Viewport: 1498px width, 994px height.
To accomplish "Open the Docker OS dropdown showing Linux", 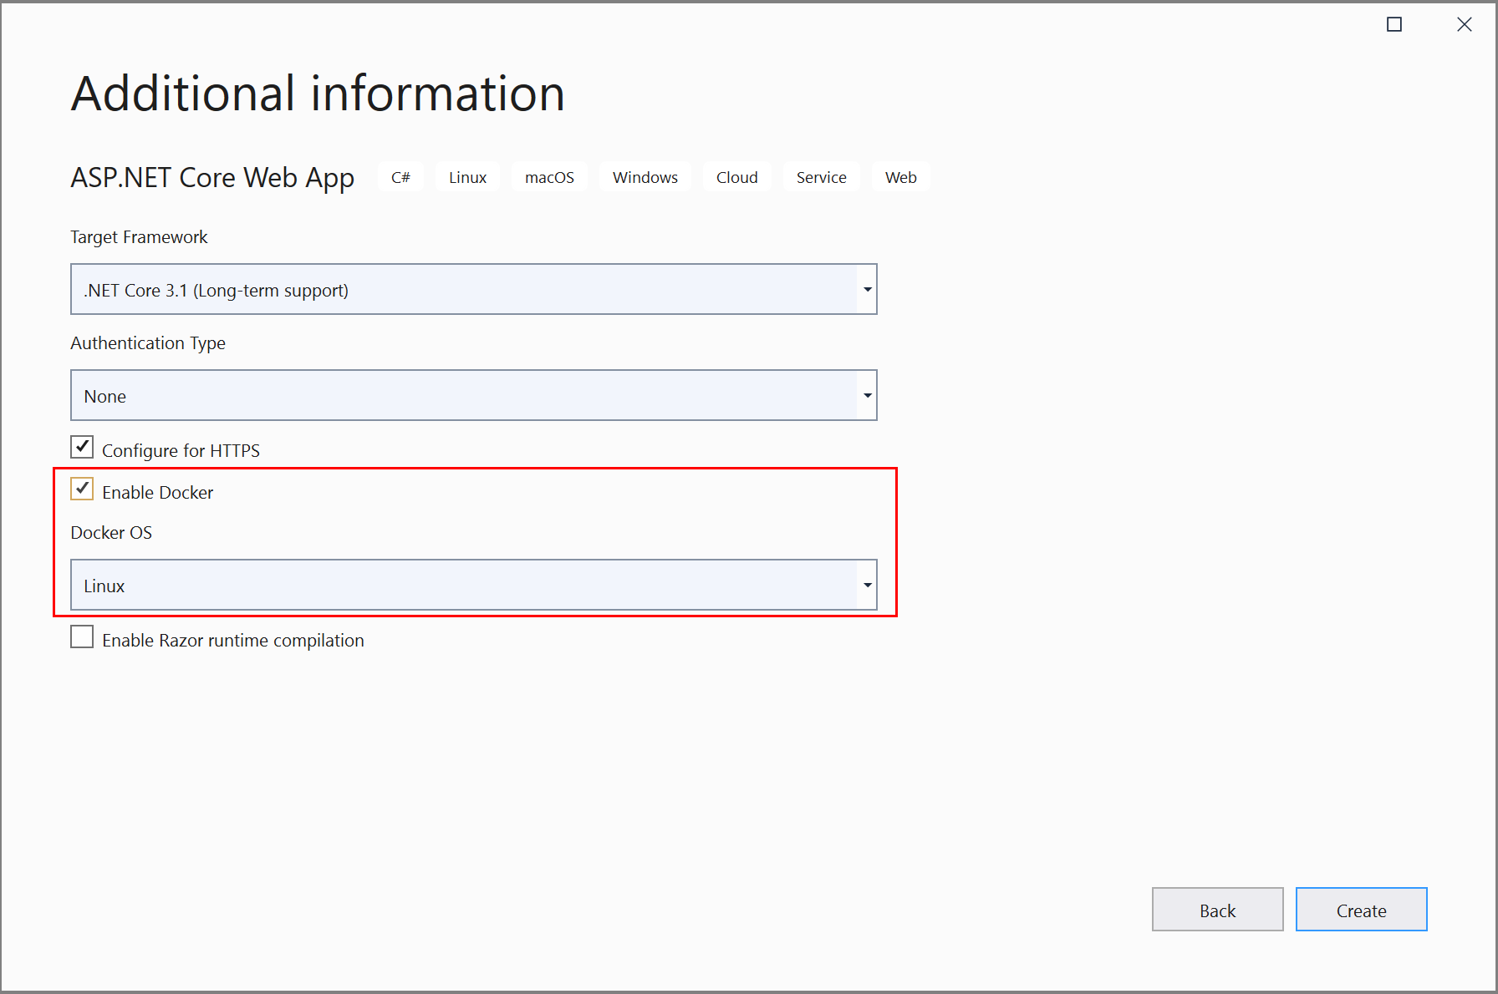I will click(473, 586).
